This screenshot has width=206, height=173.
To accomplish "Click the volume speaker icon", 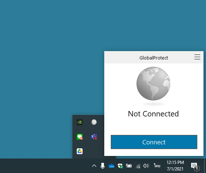I will [x=146, y=166].
